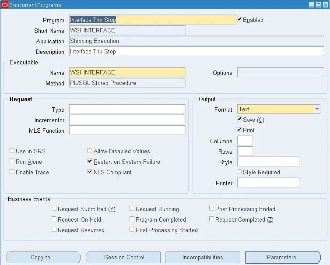330x265 pixels.
Task: Uncheck Restart on System Failure
Action: [90, 161]
